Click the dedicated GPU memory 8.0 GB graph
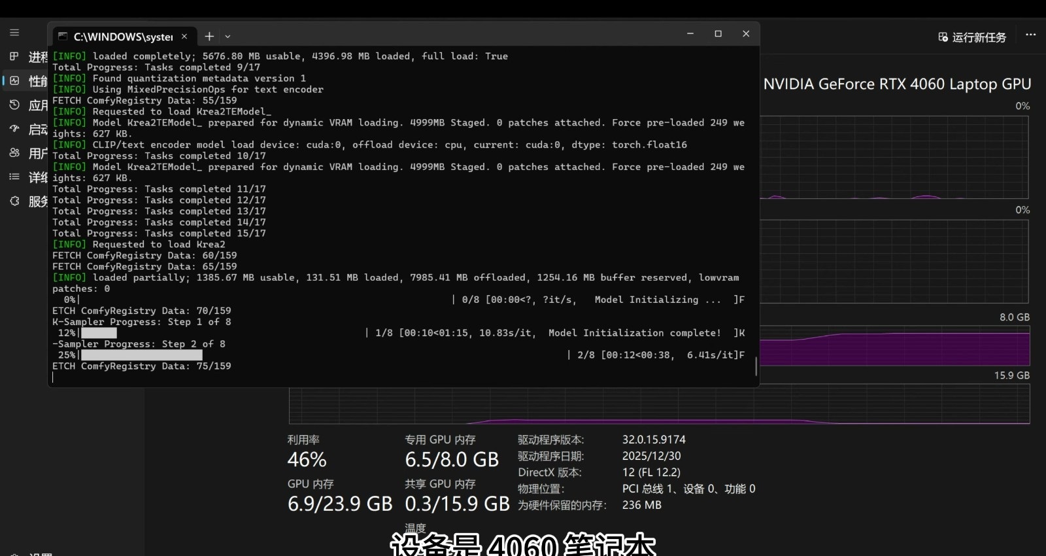The width and height of the screenshot is (1046, 556). pos(895,345)
